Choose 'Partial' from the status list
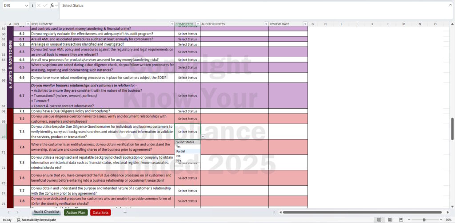Image resolution: width=455 pixels, height=223 pixels. click(x=180, y=151)
